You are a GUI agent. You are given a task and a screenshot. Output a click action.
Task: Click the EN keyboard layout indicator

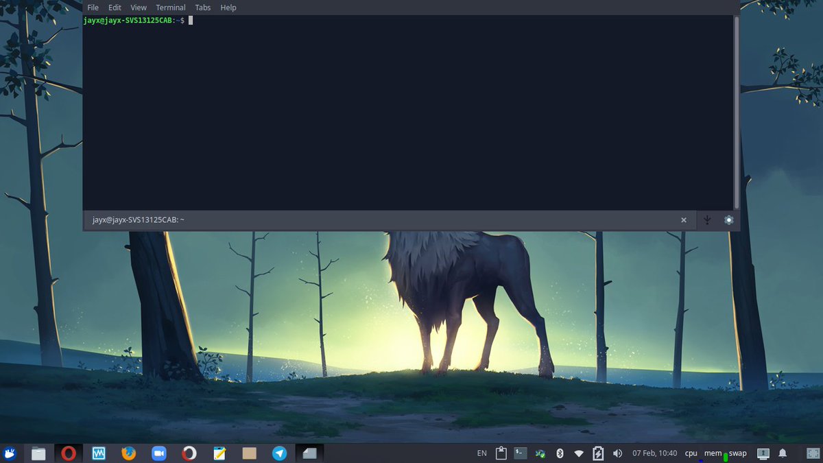coord(481,453)
